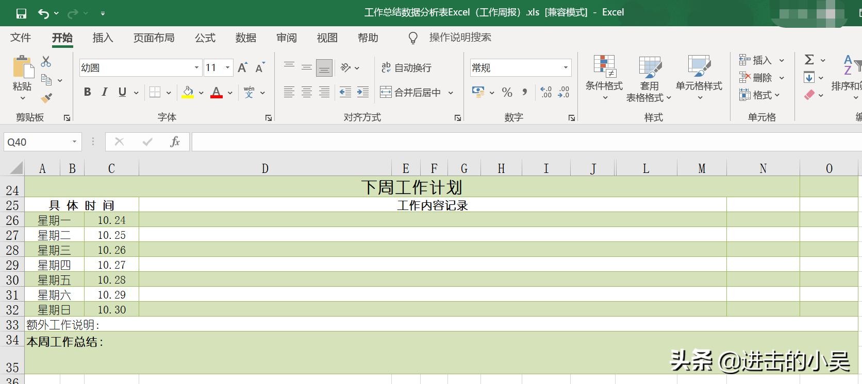Apply Percent Style number format
This screenshot has height=384, width=862.
pos(507,93)
